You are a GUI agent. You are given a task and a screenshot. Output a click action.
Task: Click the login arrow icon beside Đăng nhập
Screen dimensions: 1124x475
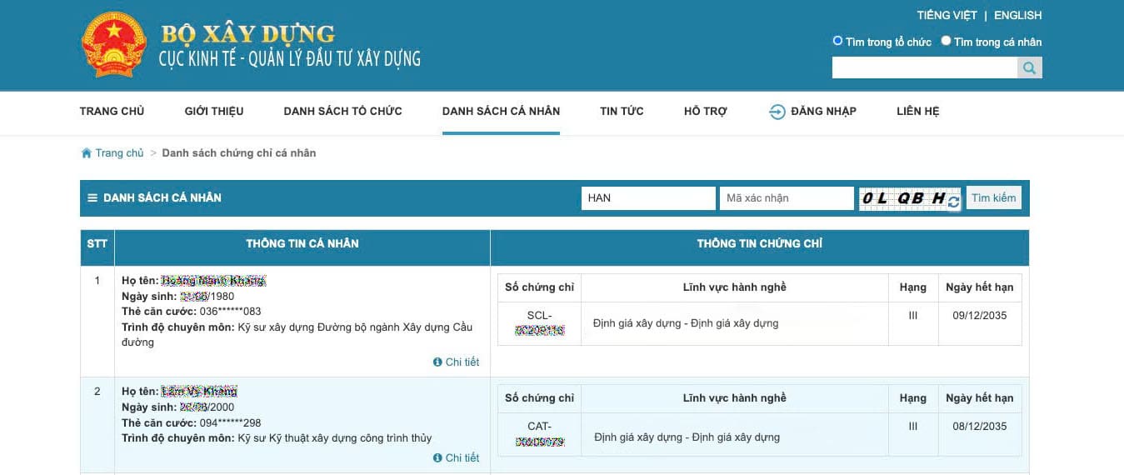pos(777,112)
